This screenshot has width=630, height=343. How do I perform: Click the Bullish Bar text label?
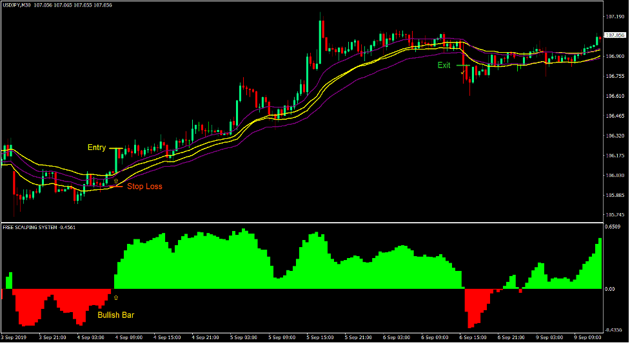point(116,315)
